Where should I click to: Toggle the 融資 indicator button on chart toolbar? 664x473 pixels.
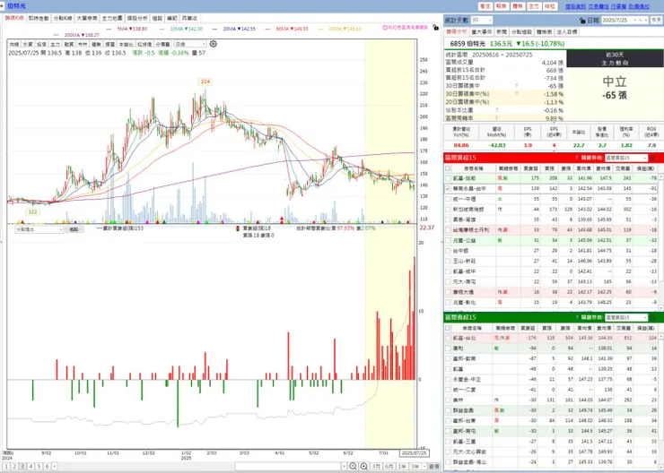68,44
